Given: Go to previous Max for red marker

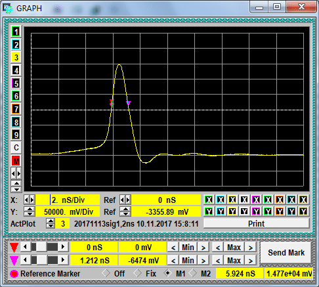Looking at the screenshot, I should tap(218, 248).
